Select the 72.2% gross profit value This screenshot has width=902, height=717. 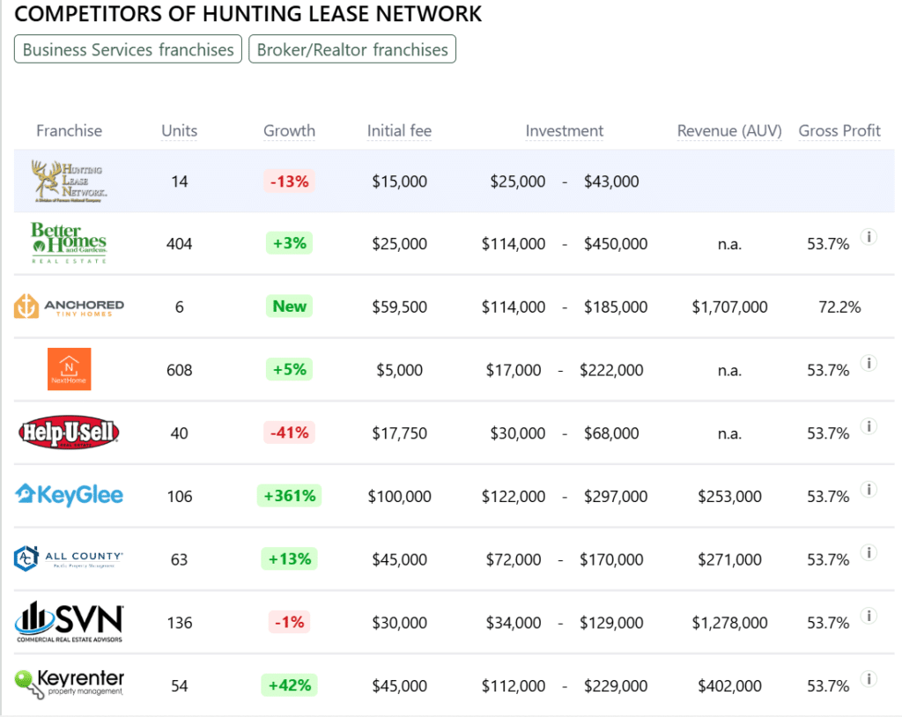[839, 307]
